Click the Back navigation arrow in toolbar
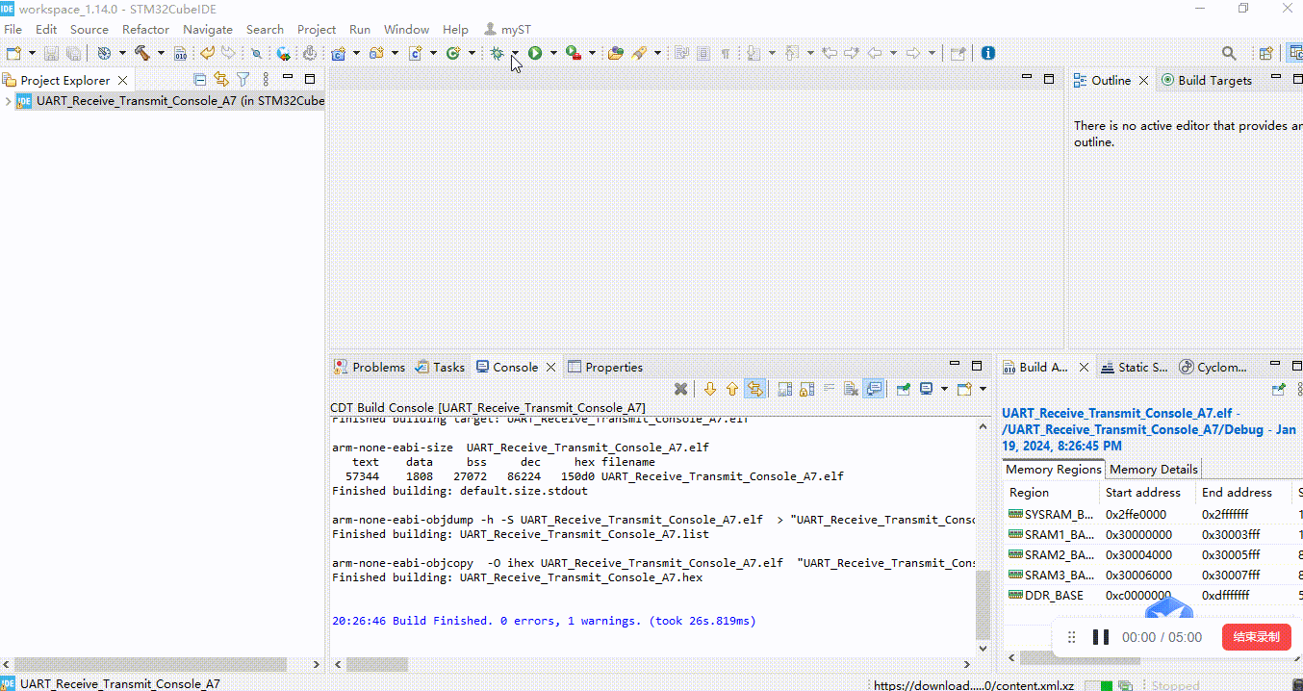 875,53
